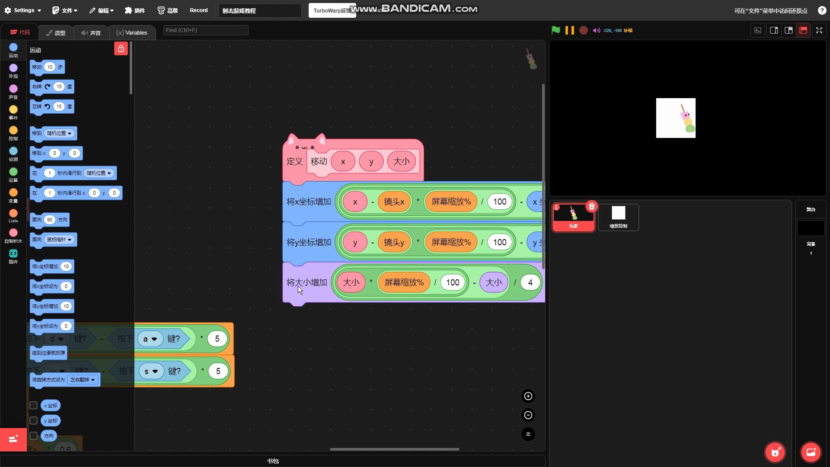
Task: Open the Variables tab
Action: [132, 33]
